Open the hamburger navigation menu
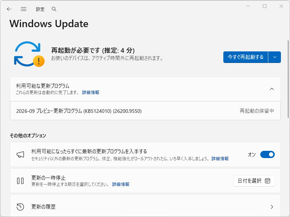This screenshot has height=217, width=290. click(x=24, y=9)
